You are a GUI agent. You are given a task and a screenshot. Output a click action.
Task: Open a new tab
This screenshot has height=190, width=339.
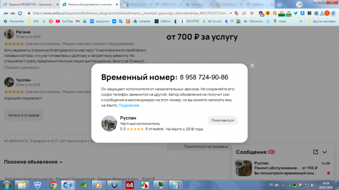point(124,4)
